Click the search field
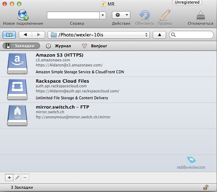The height and width of the screenshot is (192, 217). point(191,35)
